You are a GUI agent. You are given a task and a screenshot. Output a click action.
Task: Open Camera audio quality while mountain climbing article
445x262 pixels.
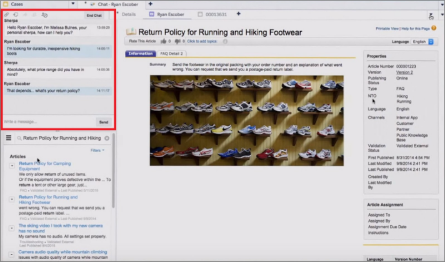coord(62,252)
